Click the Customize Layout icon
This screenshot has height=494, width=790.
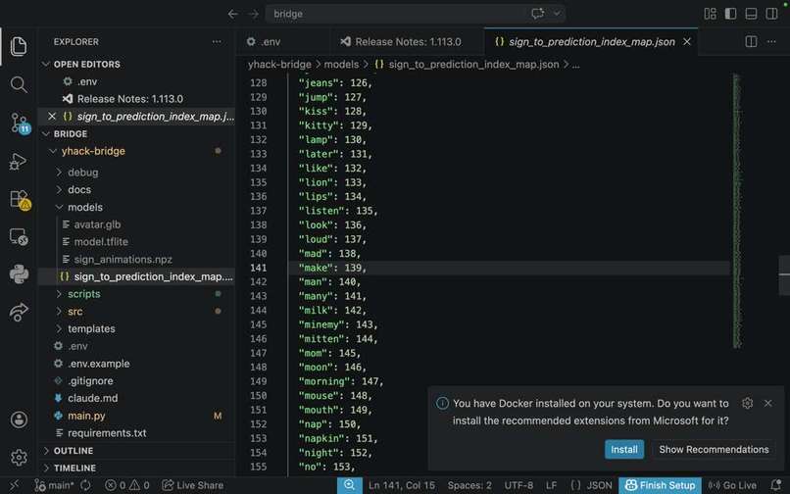click(x=710, y=14)
